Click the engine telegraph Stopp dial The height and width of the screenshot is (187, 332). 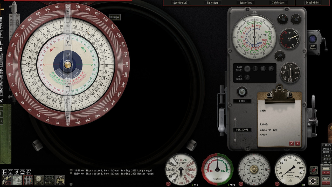pos(181,169)
